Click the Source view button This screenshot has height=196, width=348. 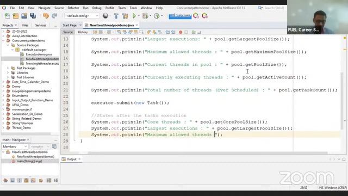[68, 32]
